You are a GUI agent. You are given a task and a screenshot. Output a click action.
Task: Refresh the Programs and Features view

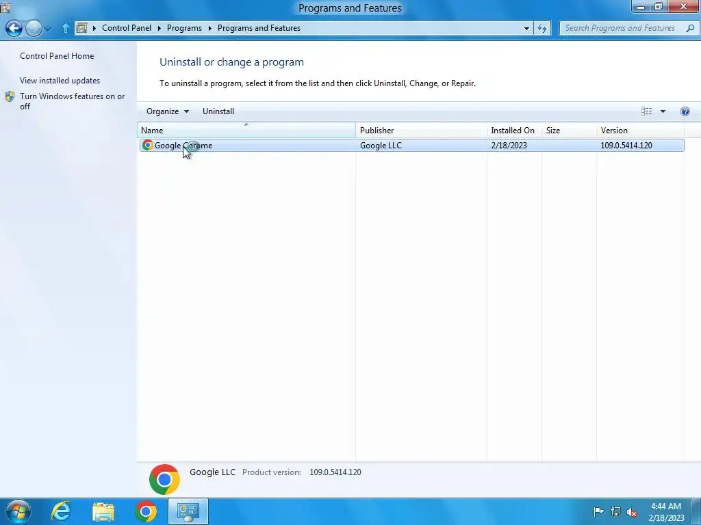[542, 28]
